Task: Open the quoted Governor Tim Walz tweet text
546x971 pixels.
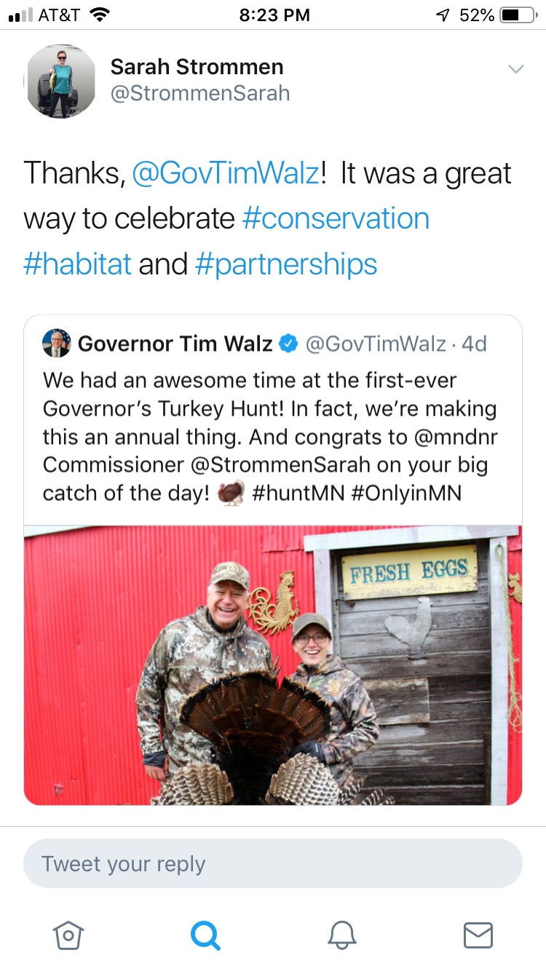Action: 269,436
